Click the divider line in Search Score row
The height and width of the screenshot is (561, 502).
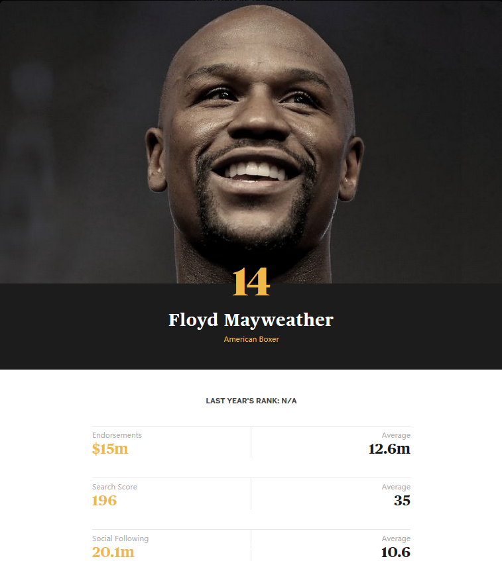pos(251,493)
